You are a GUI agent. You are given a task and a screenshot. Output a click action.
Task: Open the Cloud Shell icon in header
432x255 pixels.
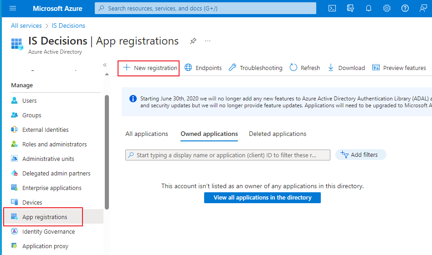333,8
